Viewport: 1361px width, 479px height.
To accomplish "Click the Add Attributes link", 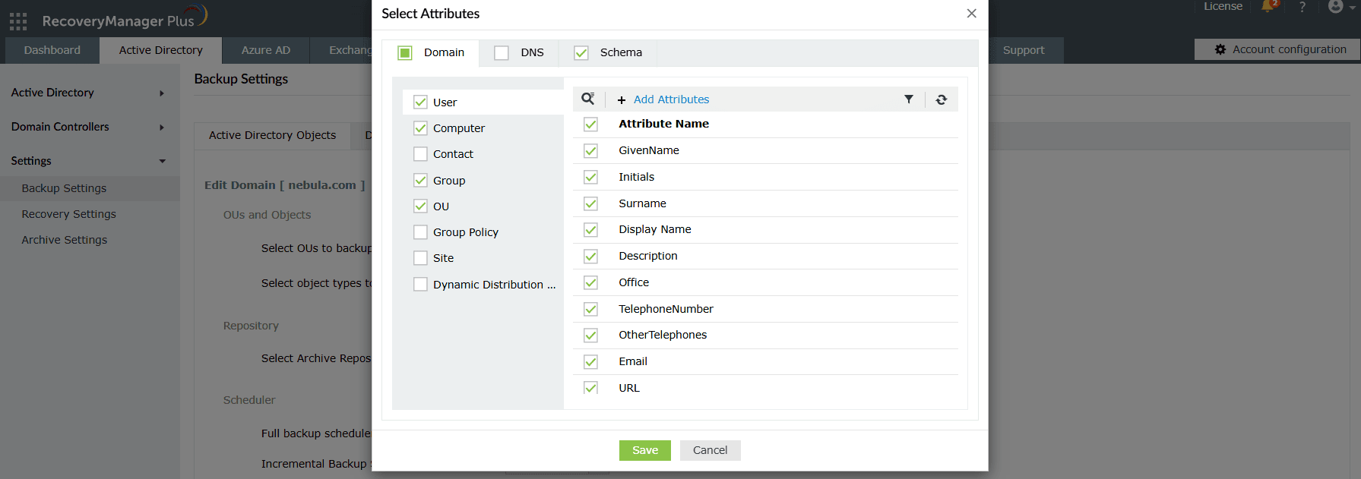I will (x=671, y=99).
